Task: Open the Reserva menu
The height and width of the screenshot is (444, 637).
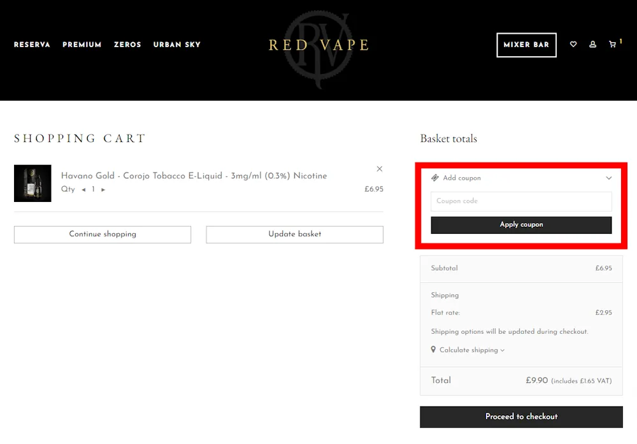Action: tap(32, 45)
